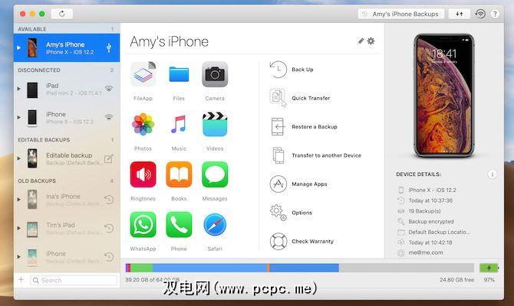514x306 pixels.
Task: Open the Videos clapperboard icon
Action: [215, 124]
